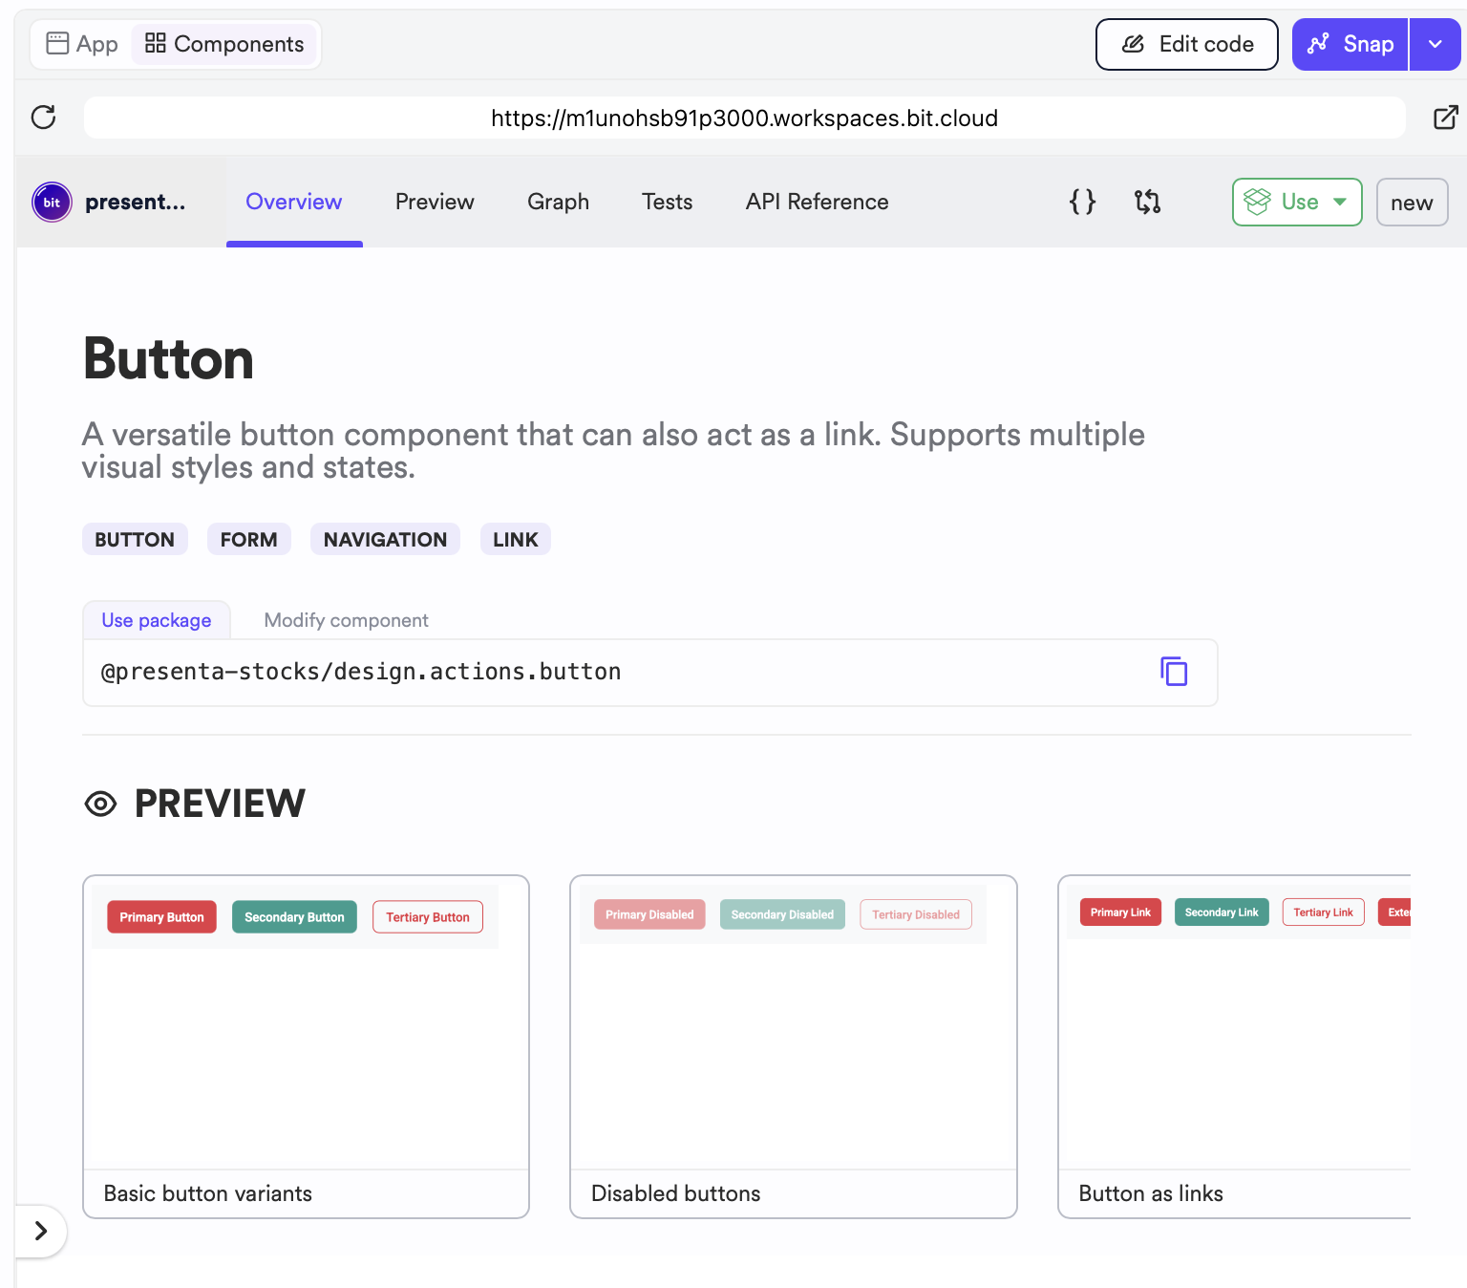
Task: Switch to the Components view
Action: click(224, 44)
